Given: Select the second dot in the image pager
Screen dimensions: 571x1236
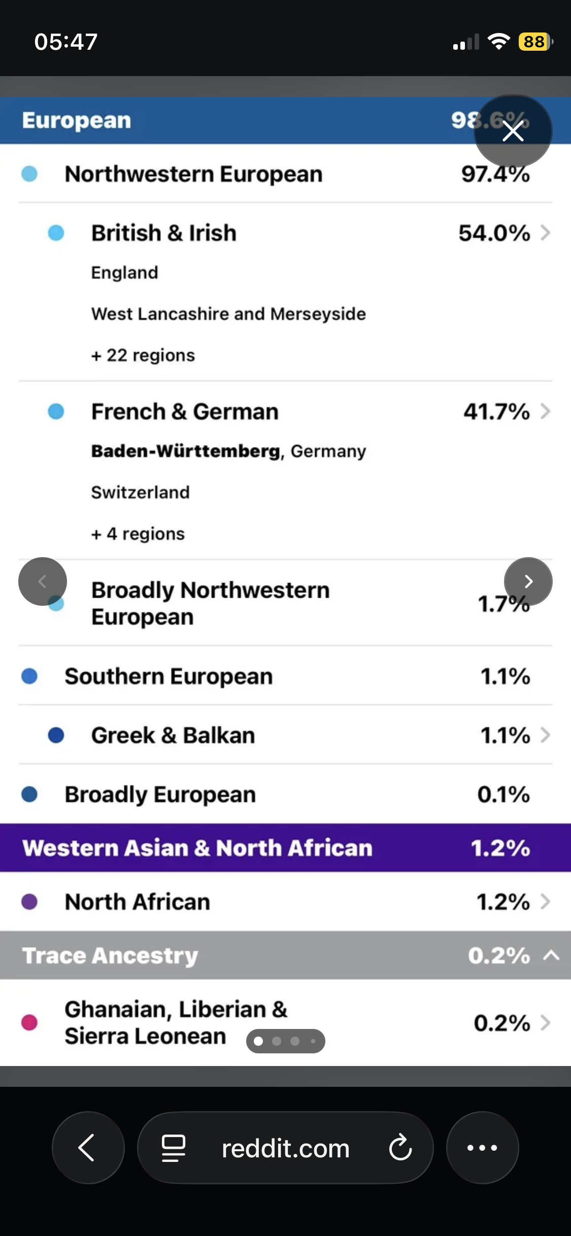Looking at the screenshot, I should tap(277, 1041).
